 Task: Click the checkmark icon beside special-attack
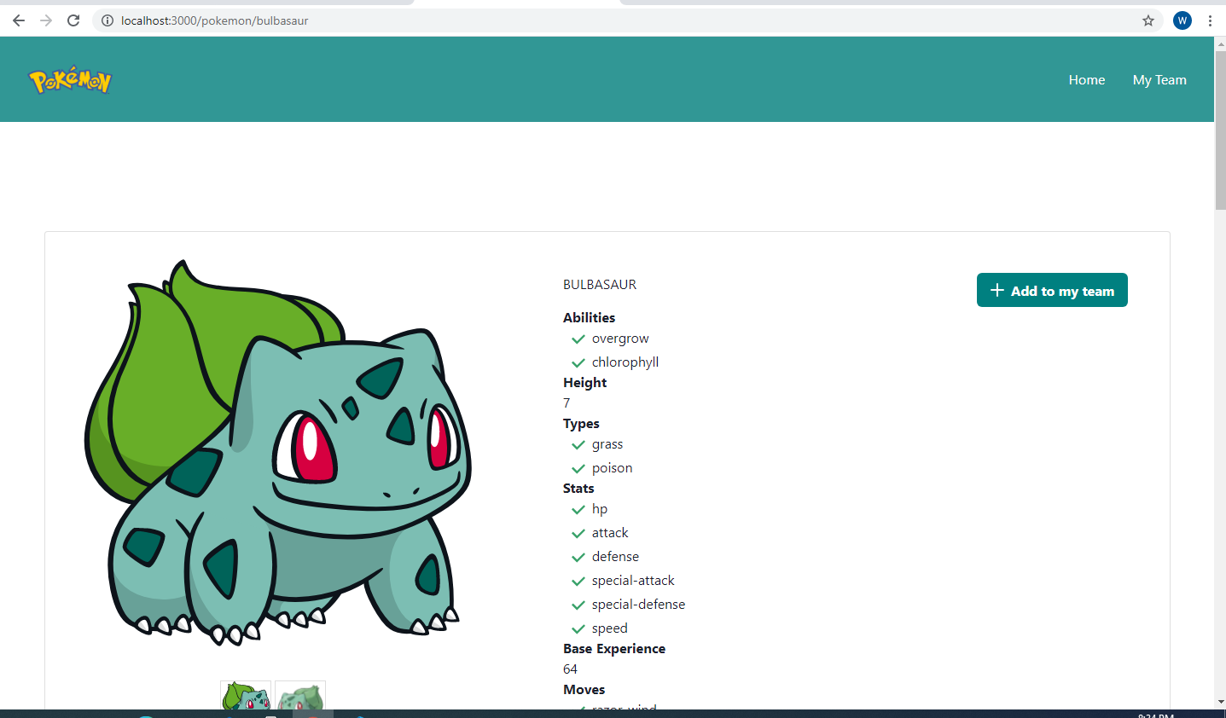tap(578, 582)
